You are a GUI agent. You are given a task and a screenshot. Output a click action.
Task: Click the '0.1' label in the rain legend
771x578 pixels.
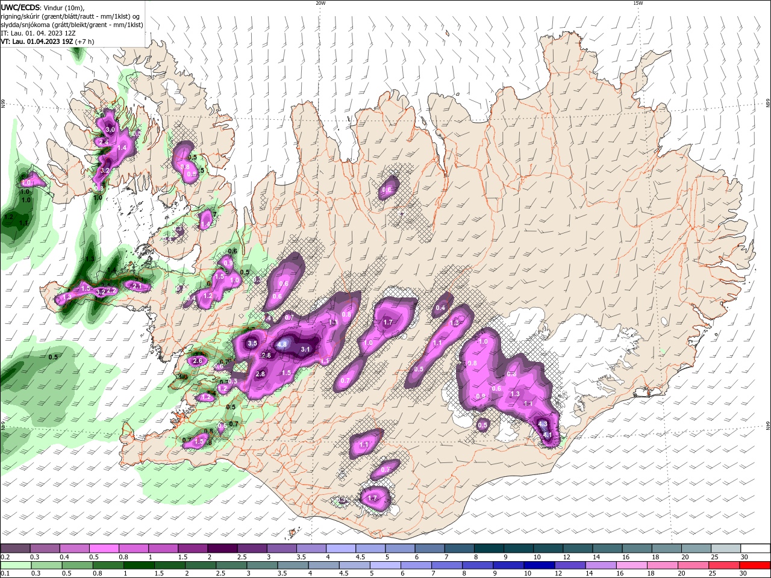coord(5,574)
